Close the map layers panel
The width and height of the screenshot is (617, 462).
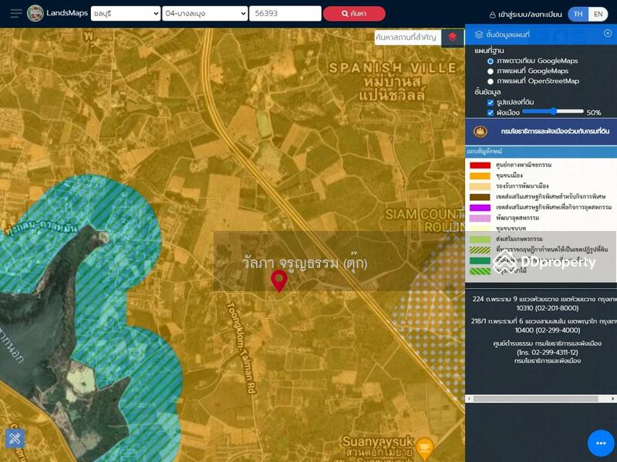click(608, 34)
